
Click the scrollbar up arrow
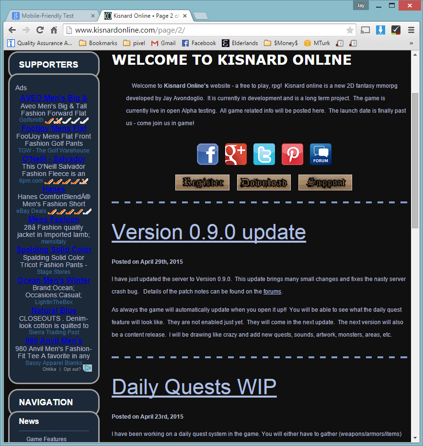415,55
